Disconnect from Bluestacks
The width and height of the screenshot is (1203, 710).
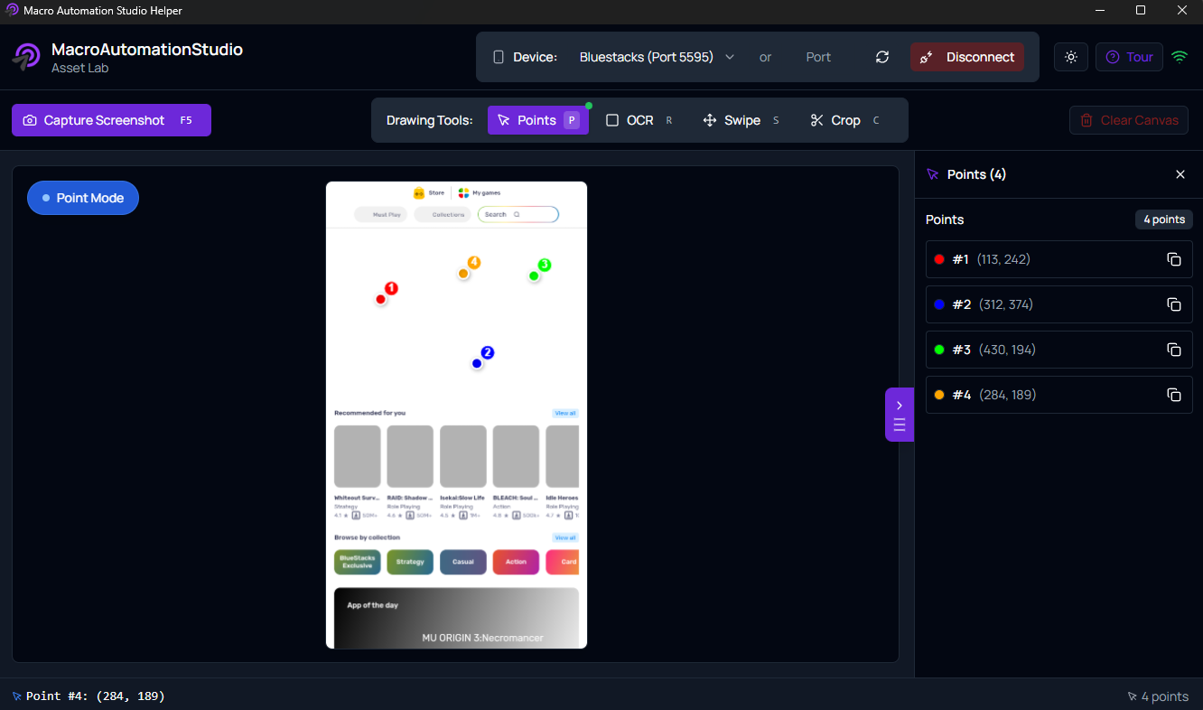(x=967, y=56)
